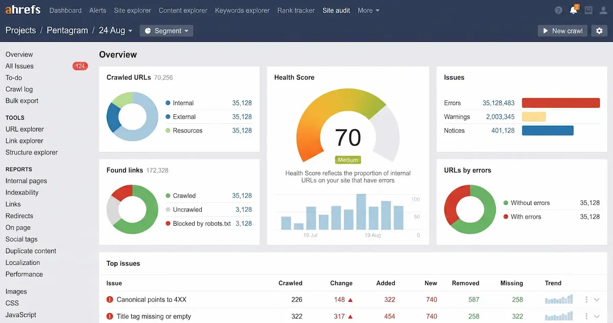Screen dimensions: 613x323
Task: Click the Medium health score label
Action: point(348,159)
